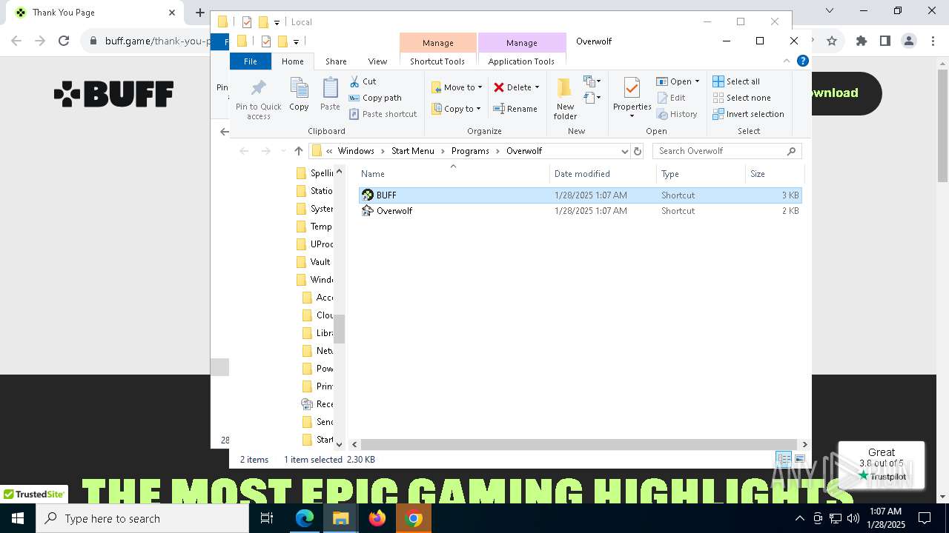949x533 pixels.
Task: Click the Rename ribbon button
Action: pos(516,109)
